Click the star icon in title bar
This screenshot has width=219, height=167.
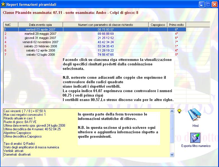pos(3,4)
